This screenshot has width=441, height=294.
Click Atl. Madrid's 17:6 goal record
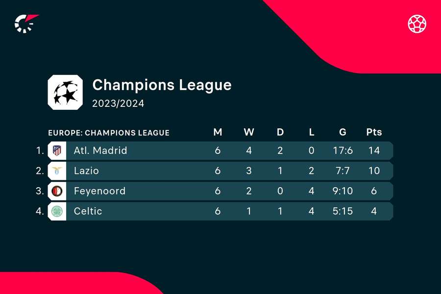(343, 150)
